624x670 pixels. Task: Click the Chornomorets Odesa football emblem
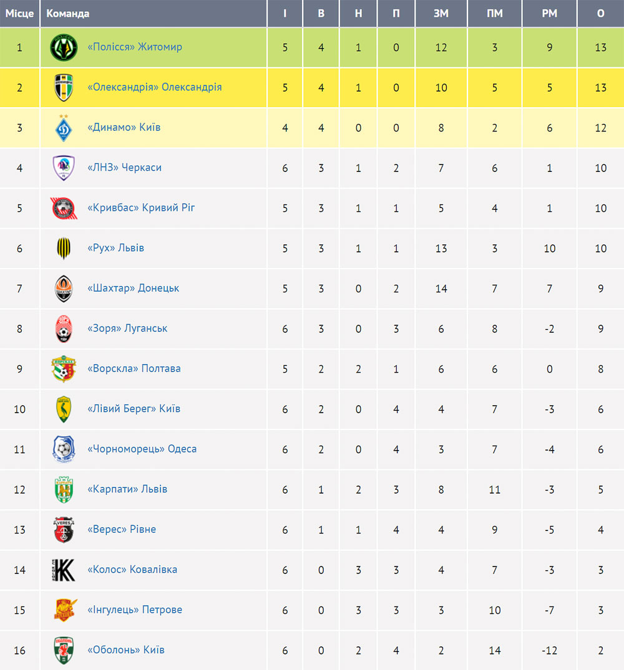point(64,449)
